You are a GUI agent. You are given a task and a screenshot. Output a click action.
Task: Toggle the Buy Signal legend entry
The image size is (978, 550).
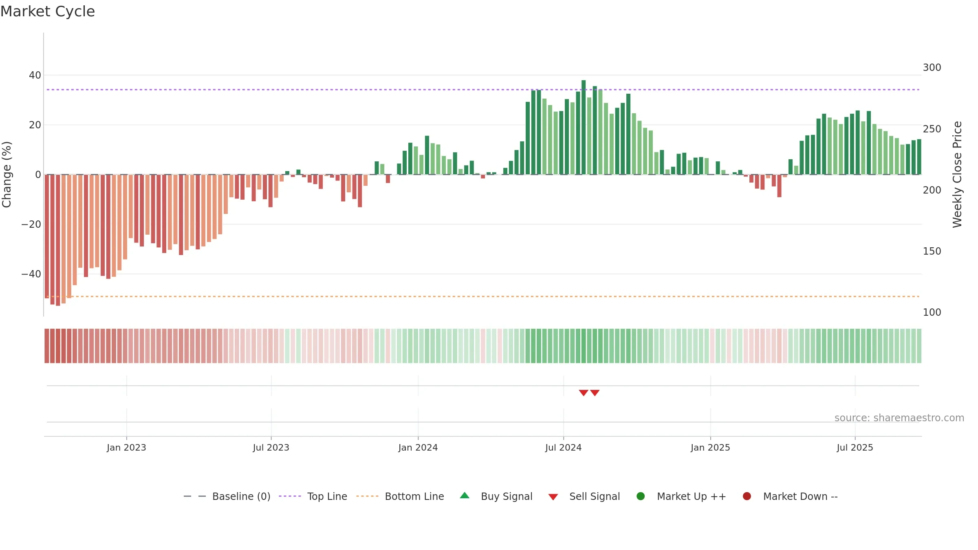click(x=496, y=496)
